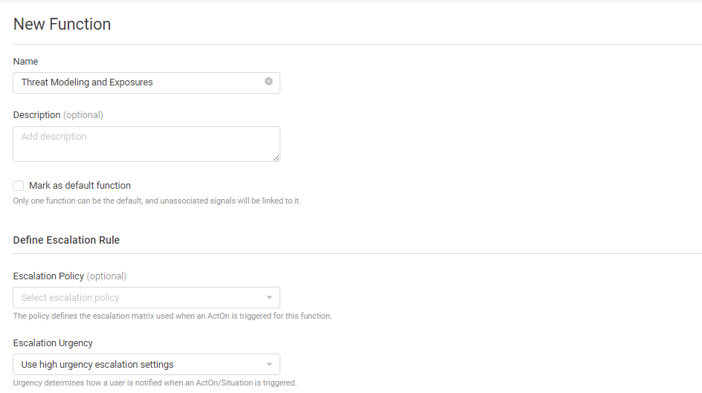702x393 pixels.
Task: Click the escalation matrix policy help text
Action: pos(173,316)
